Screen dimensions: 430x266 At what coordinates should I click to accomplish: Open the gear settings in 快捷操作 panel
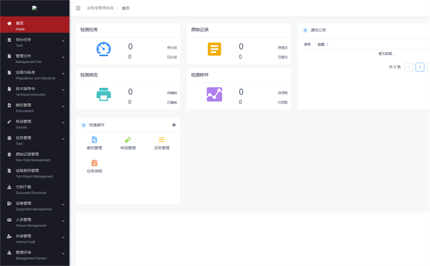[x=174, y=125]
